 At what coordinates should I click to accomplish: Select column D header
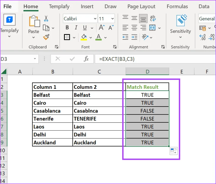147,72
